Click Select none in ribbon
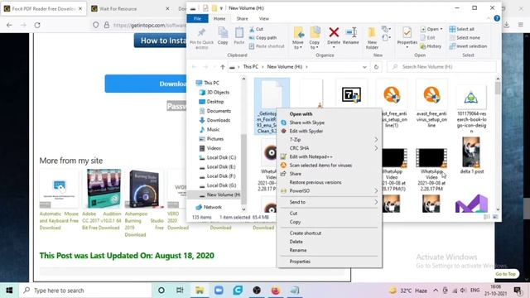The width and height of the screenshot is (530, 298). [x=465, y=37]
